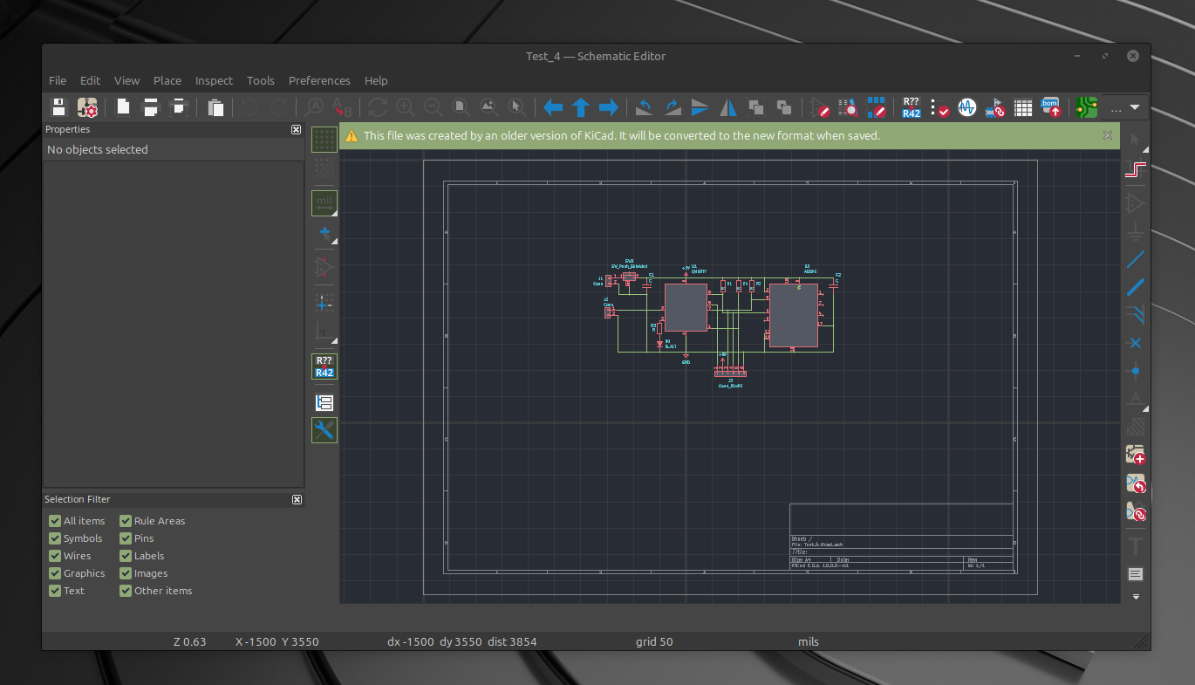Open the Simulator waveform icon
Screen dimensions: 1195x685
[966, 107]
